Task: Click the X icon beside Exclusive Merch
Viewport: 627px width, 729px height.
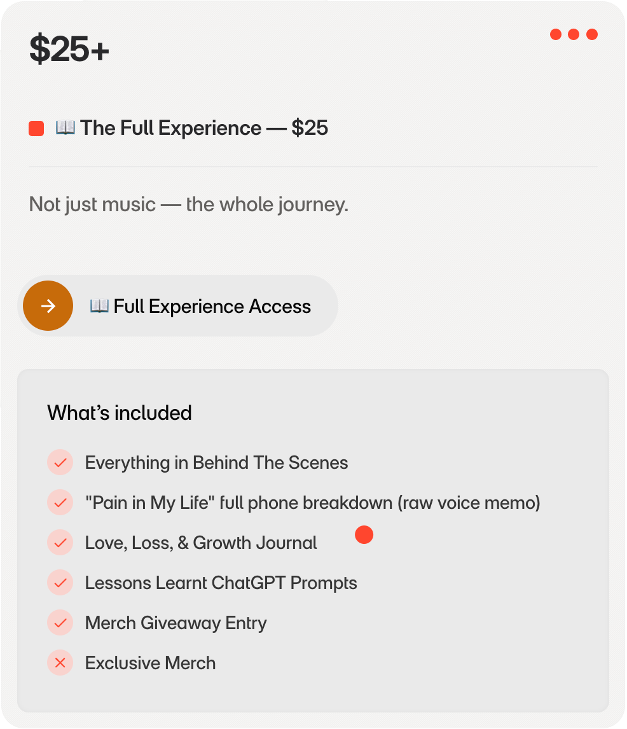Action: pos(60,663)
